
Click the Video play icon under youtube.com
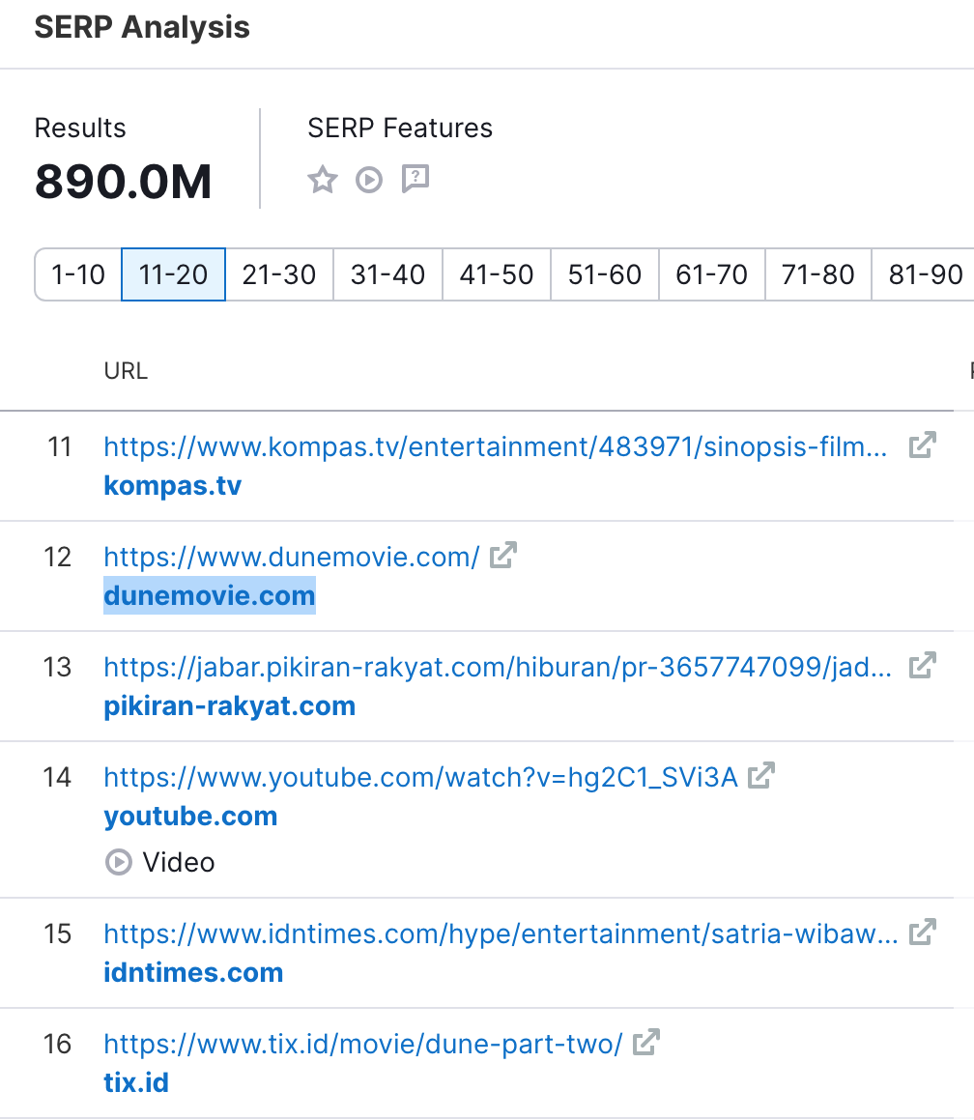119,862
